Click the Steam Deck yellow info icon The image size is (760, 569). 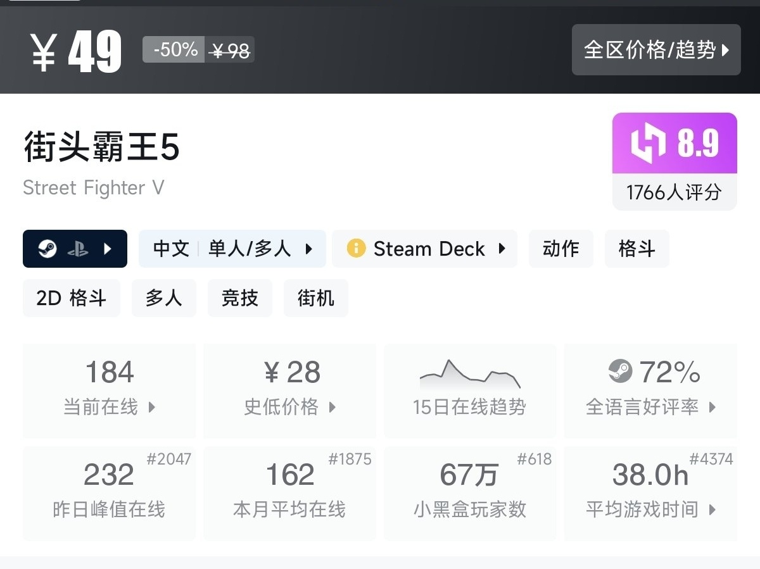point(356,249)
